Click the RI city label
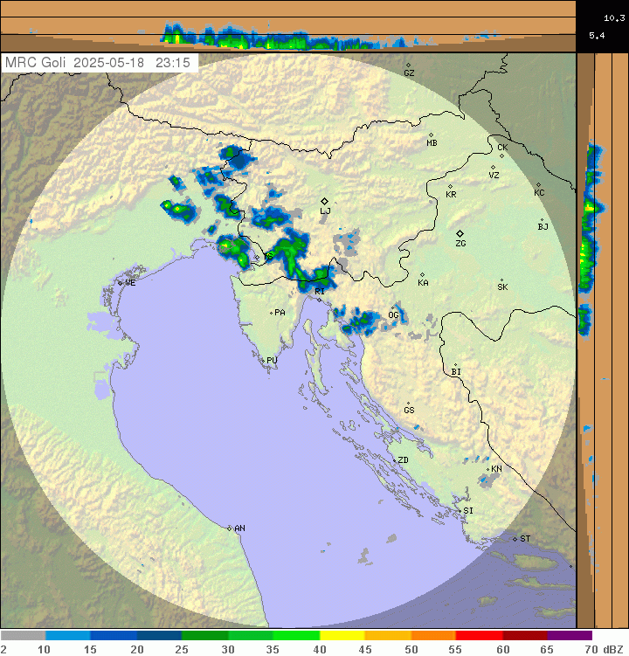 click(x=320, y=291)
